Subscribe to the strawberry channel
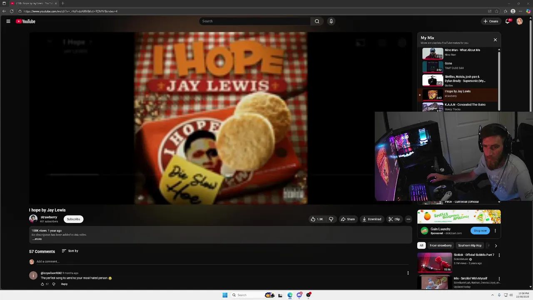 [x=73, y=219]
